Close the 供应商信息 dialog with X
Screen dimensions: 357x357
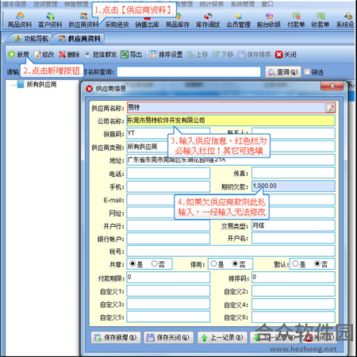tap(332, 86)
